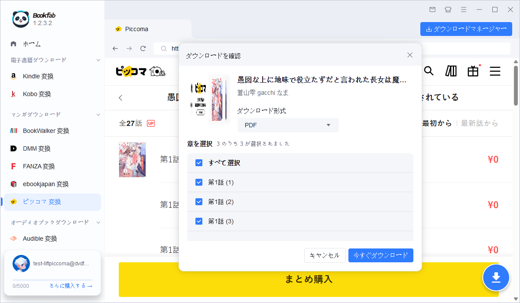520x303 pixels.
Task: Click さらに購入する link
Action: tap(71, 286)
